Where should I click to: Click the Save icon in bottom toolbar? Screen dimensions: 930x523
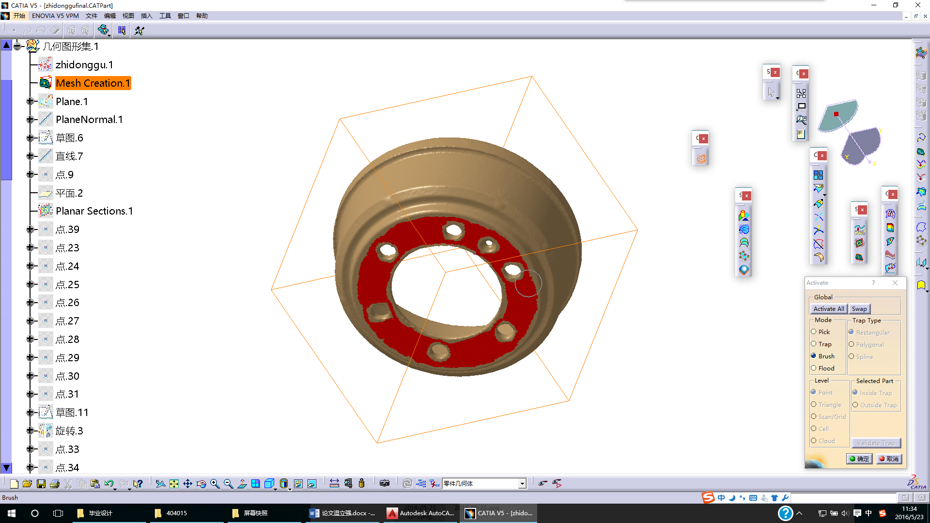tap(41, 484)
